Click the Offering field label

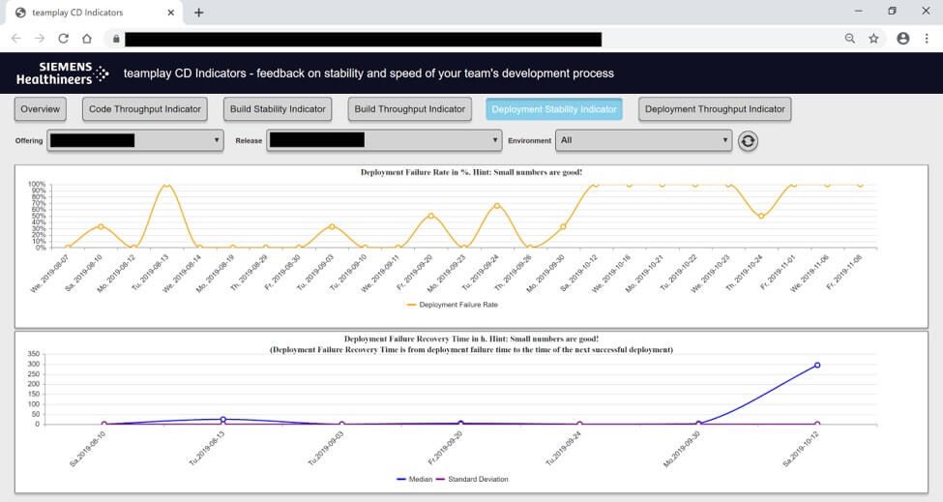tap(29, 140)
